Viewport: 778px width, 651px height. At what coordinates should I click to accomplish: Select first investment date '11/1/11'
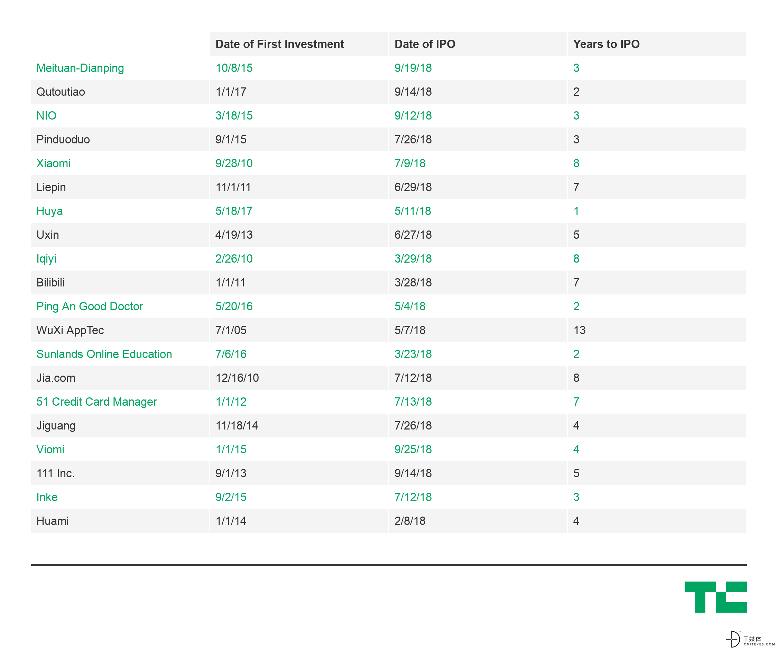coord(233,187)
